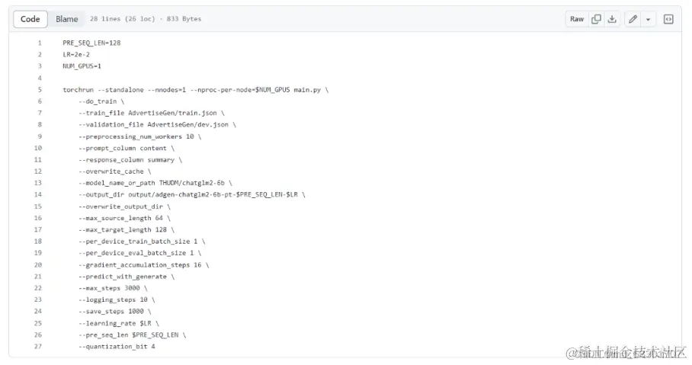Click the torchrun command line
The width and height of the screenshot is (692, 365).
(x=195, y=90)
